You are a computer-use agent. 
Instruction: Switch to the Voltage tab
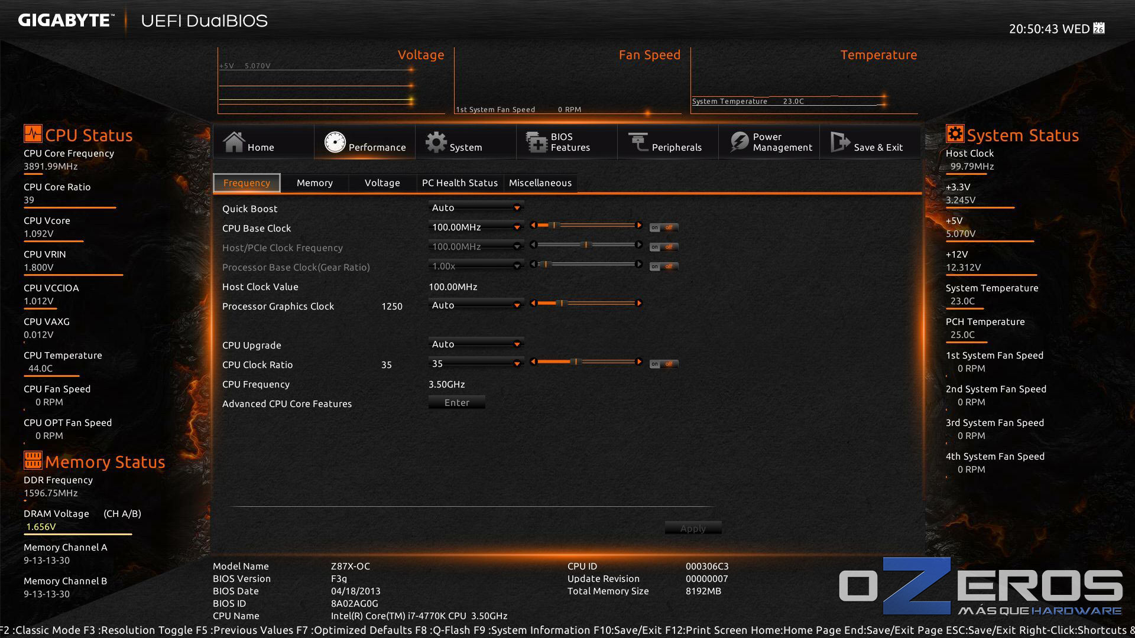click(x=382, y=183)
